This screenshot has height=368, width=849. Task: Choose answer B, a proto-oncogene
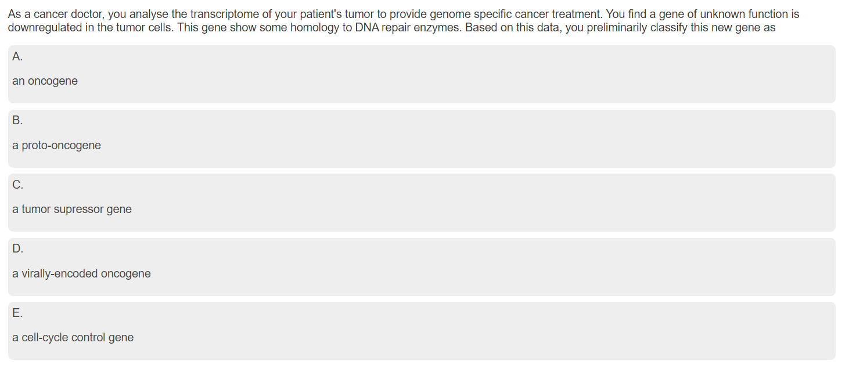(422, 139)
